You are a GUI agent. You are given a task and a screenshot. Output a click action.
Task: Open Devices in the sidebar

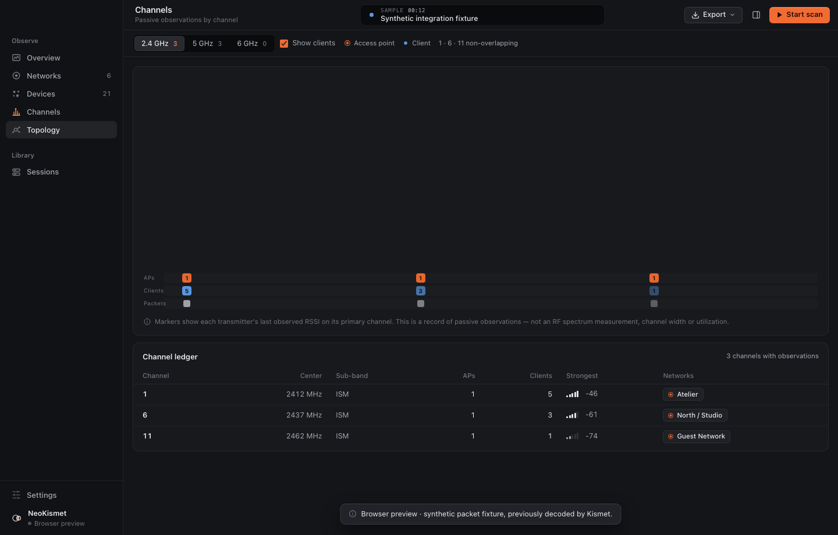(61, 94)
